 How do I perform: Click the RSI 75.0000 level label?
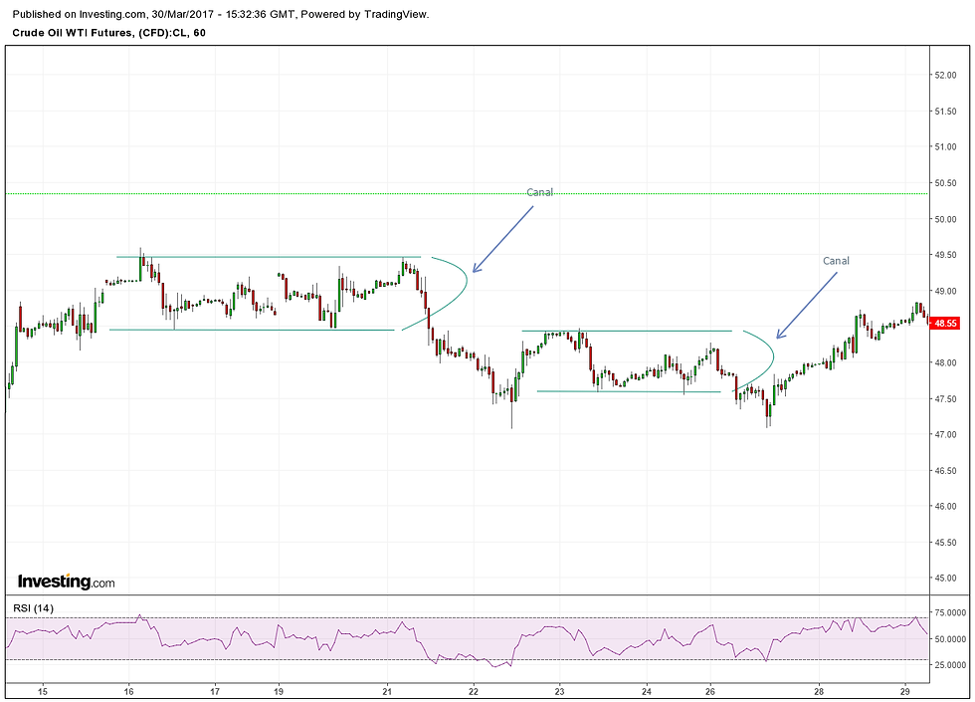pos(949,613)
